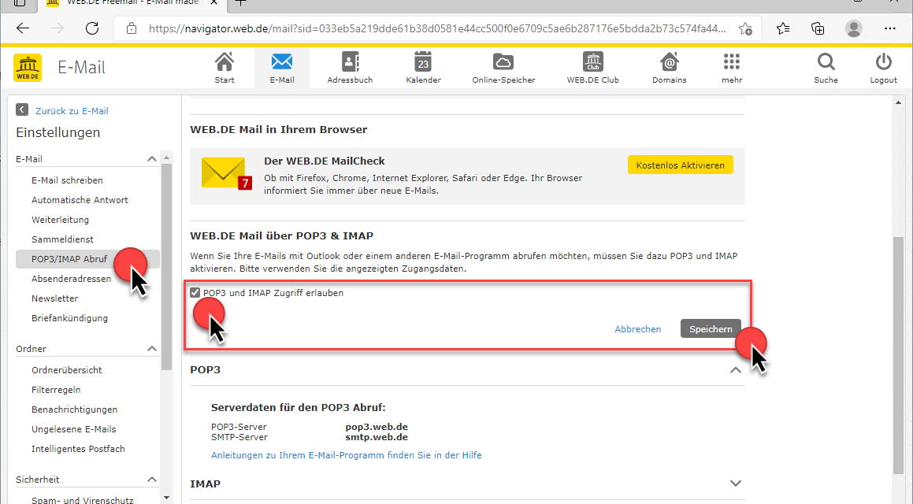This screenshot has height=504, width=913.
Task: Open Briefankündigung settings
Action: click(69, 318)
